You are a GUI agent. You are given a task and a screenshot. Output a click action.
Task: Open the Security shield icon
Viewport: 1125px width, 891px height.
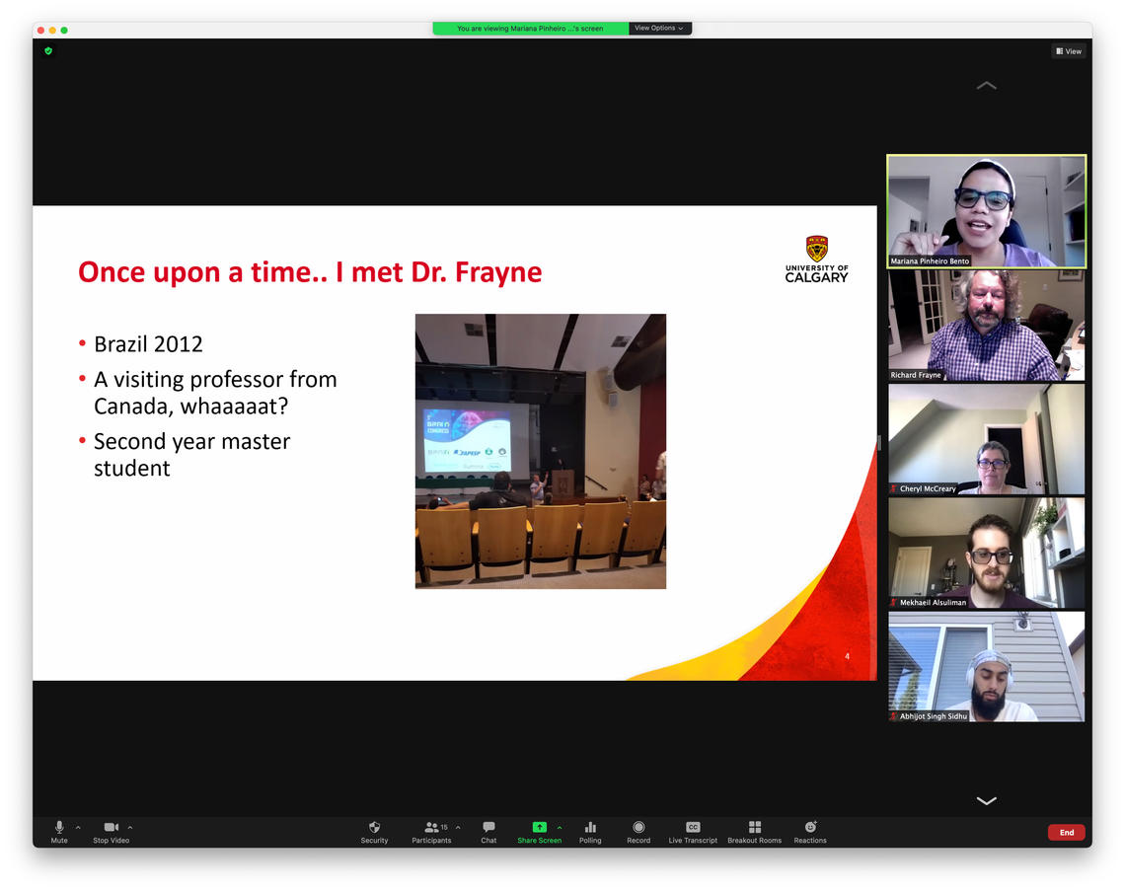coord(374,828)
